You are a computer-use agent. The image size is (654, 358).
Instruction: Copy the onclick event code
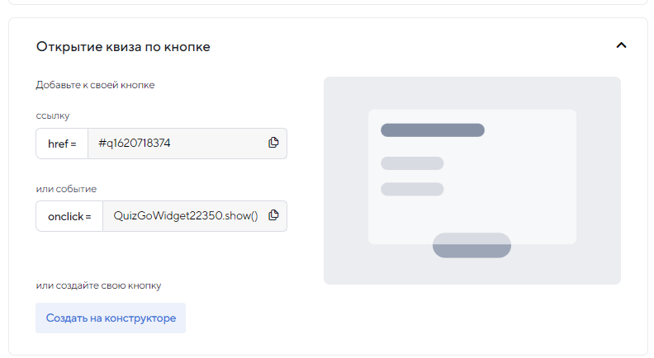point(273,216)
